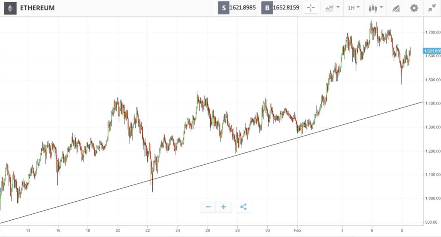Click the 1,400.00 price axis label

(x=432, y=103)
